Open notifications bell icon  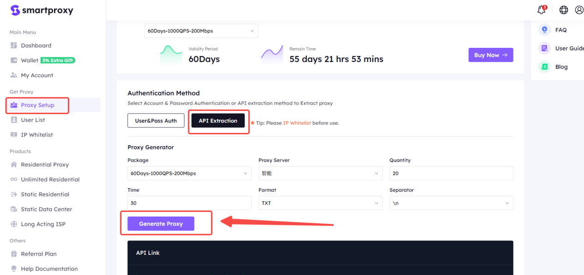(542, 10)
